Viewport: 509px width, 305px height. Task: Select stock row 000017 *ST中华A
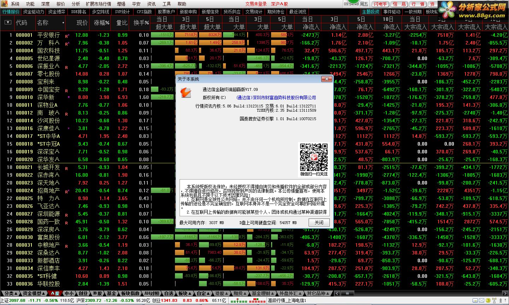pyautogui.click(x=255, y=136)
